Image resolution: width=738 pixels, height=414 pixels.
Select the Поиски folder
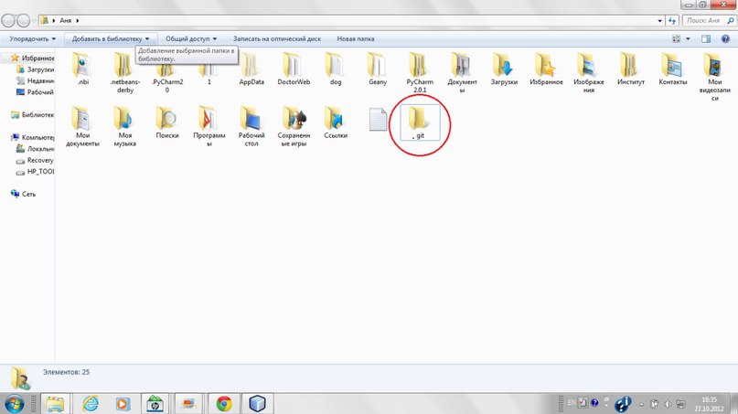167,122
